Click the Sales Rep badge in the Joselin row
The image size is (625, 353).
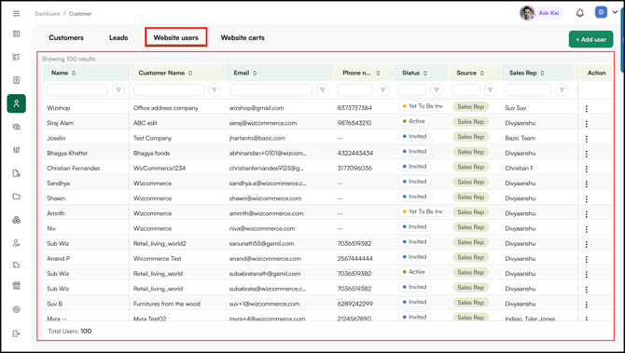(x=470, y=137)
